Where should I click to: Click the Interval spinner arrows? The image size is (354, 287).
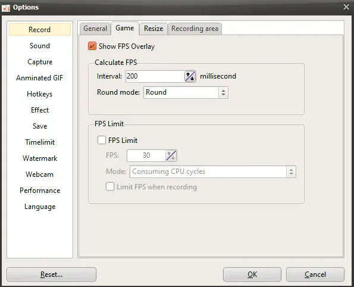[x=190, y=76]
